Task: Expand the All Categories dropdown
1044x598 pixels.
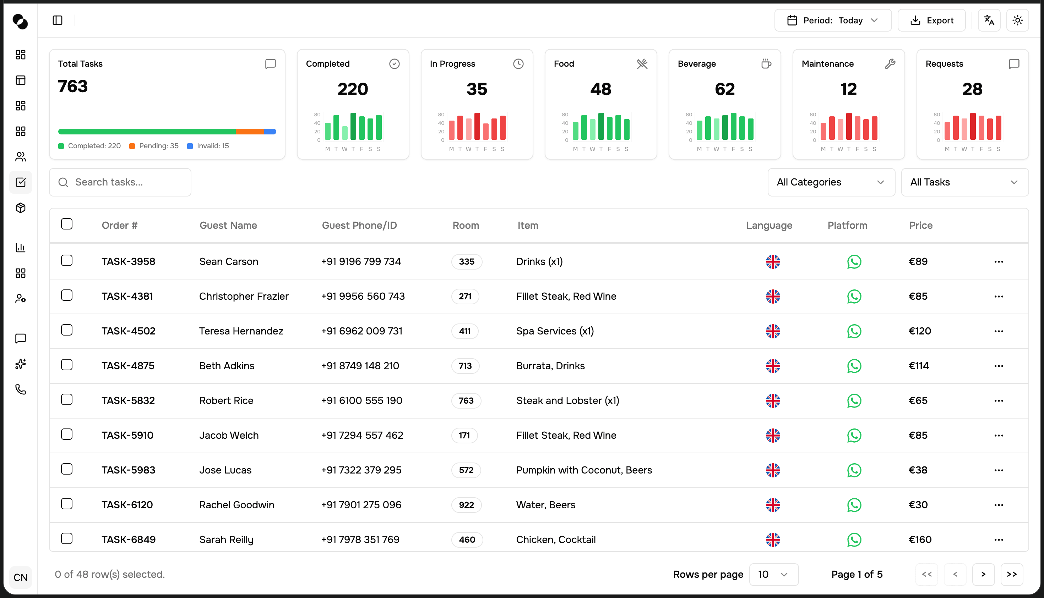Action: (x=831, y=182)
